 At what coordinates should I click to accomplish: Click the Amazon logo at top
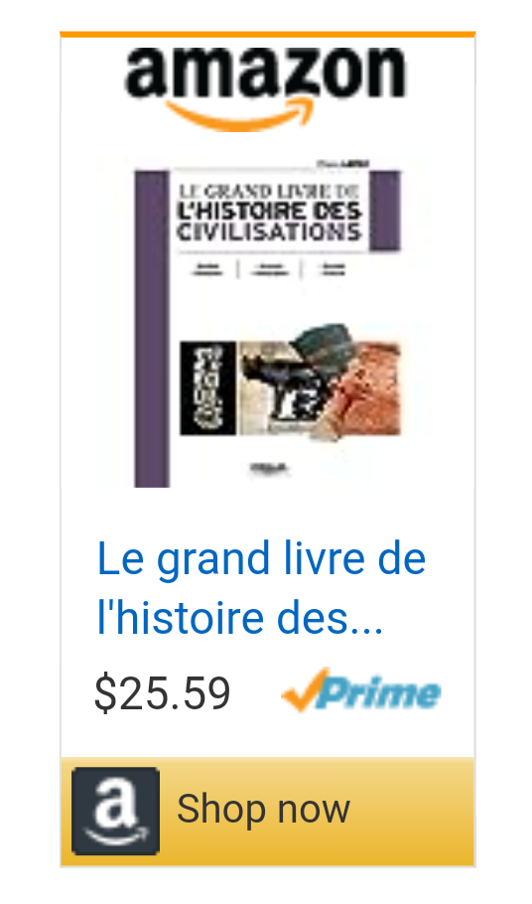click(x=265, y=88)
